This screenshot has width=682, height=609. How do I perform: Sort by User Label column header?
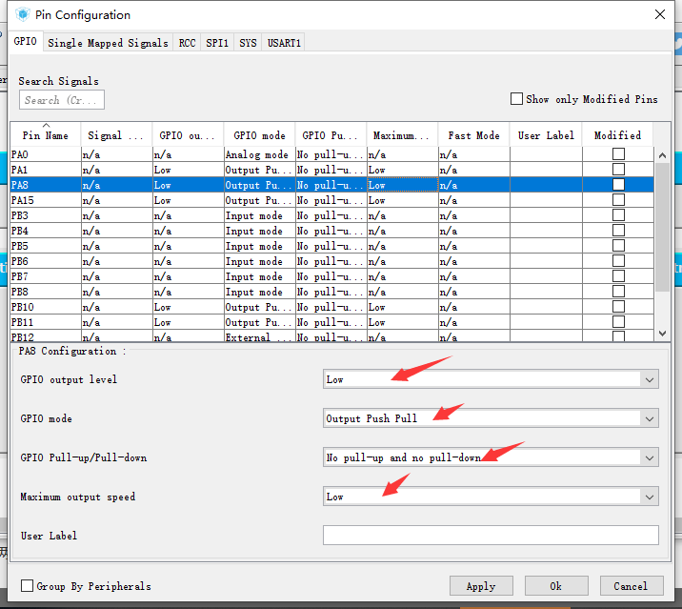click(546, 135)
